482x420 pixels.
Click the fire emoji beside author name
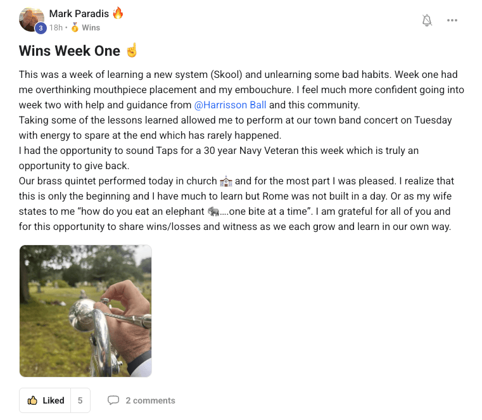tap(118, 13)
